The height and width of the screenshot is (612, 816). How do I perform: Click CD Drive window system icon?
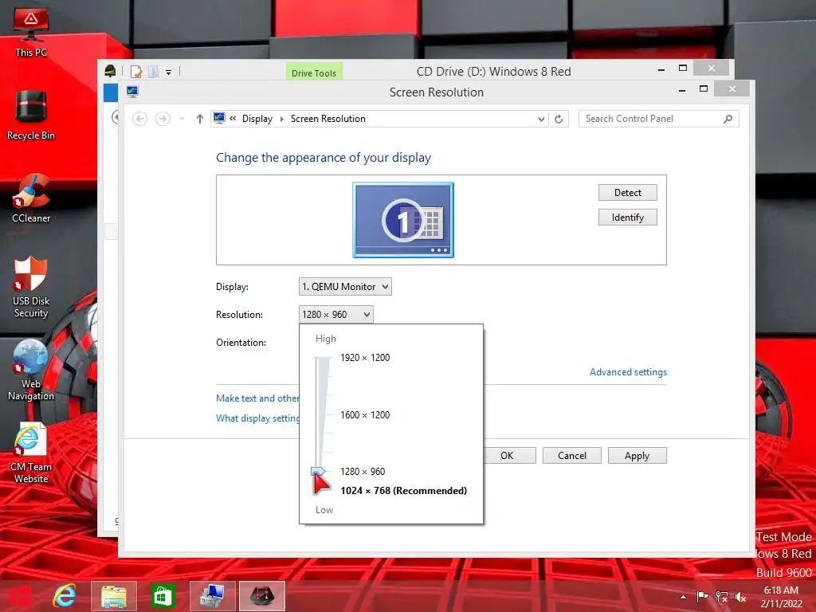click(x=110, y=71)
